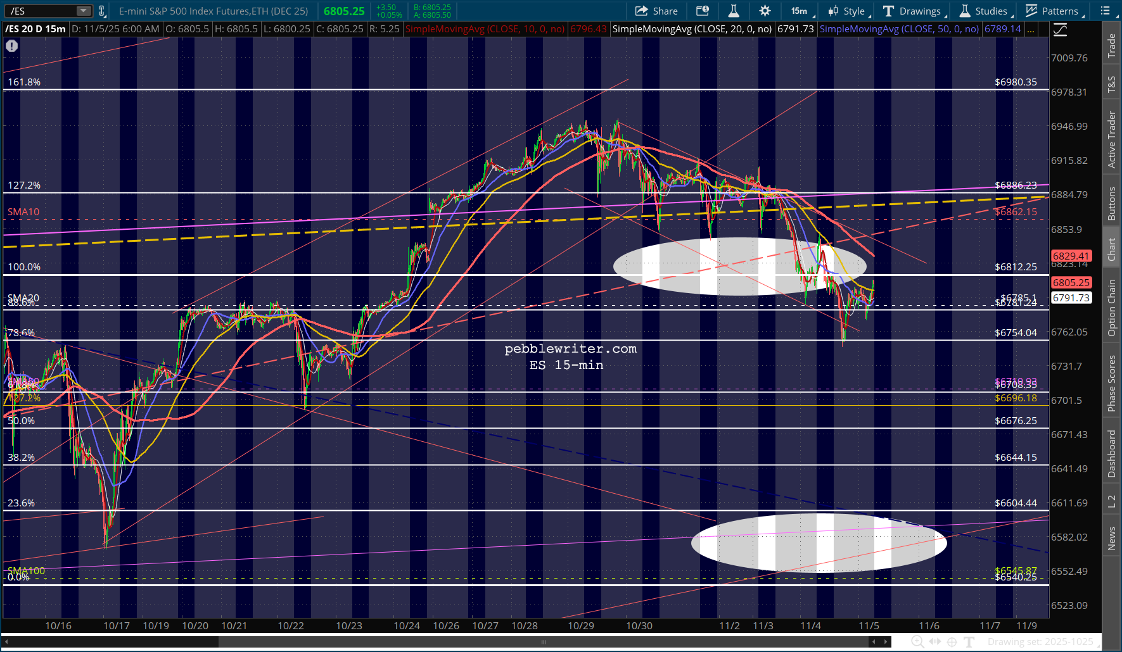This screenshot has height=652, width=1122.
Task: Click the SimpleMovingAvg (CLOSE, 10, 0, no) label
Action: pyautogui.click(x=485, y=29)
